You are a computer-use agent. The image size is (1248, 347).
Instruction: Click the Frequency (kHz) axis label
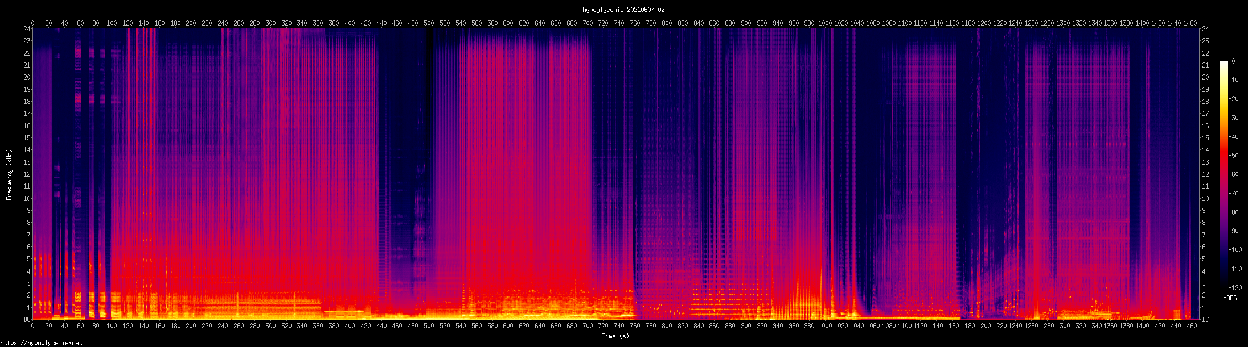pos(9,175)
